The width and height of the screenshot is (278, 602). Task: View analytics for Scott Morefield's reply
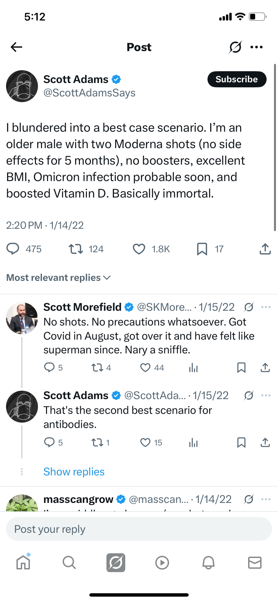(x=193, y=368)
